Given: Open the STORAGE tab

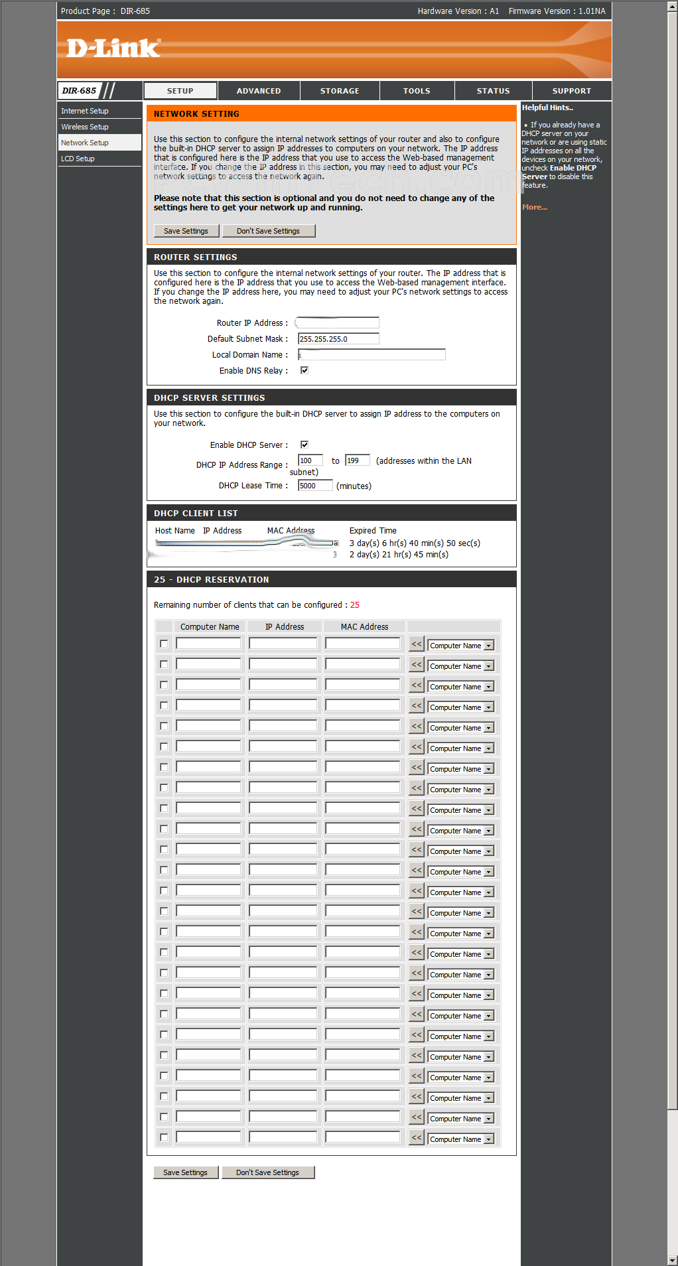Looking at the screenshot, I should [340, 91].
